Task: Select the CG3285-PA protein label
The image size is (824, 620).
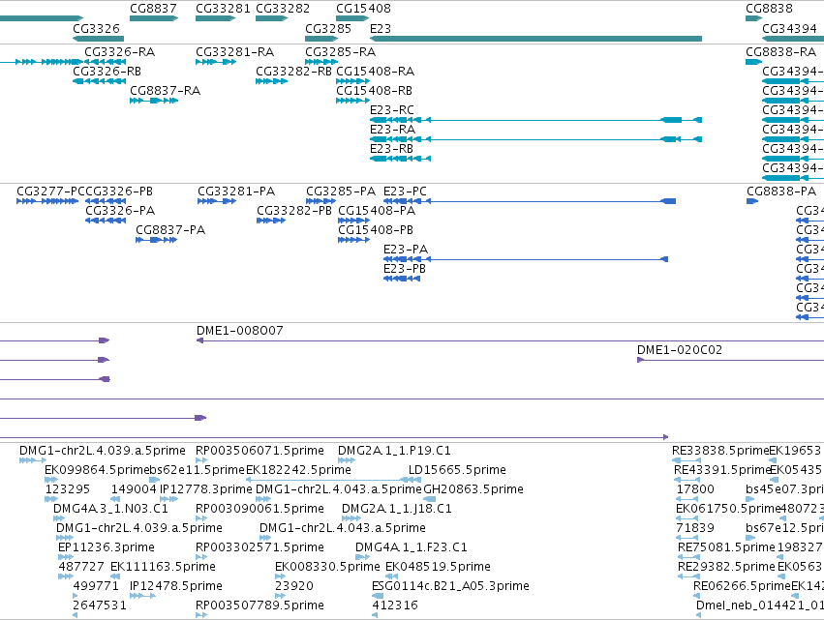Action: coord(341,192)
